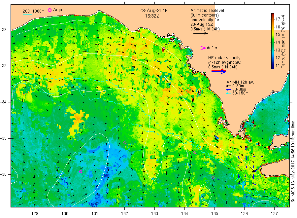
Task: Click the longitude axis label 137
Action: [x=274, y=214]
